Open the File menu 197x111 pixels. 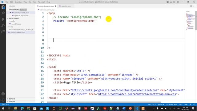7,2
